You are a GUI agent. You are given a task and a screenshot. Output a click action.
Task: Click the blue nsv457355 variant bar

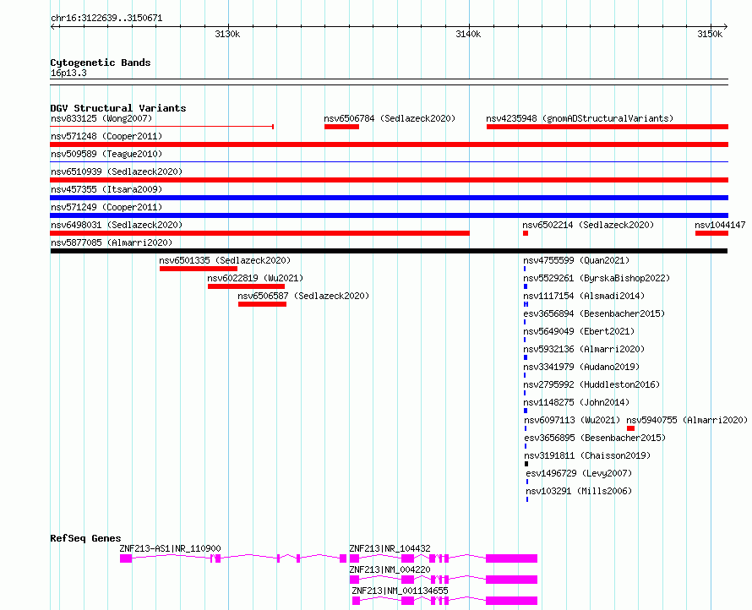(x=390, y=198)
